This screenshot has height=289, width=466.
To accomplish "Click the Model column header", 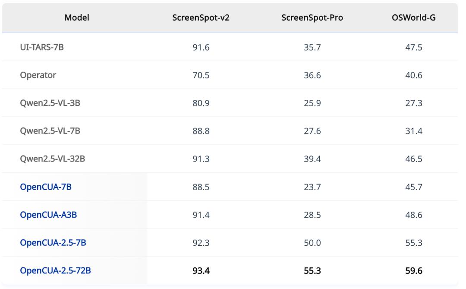I will [x=77, y=18].
